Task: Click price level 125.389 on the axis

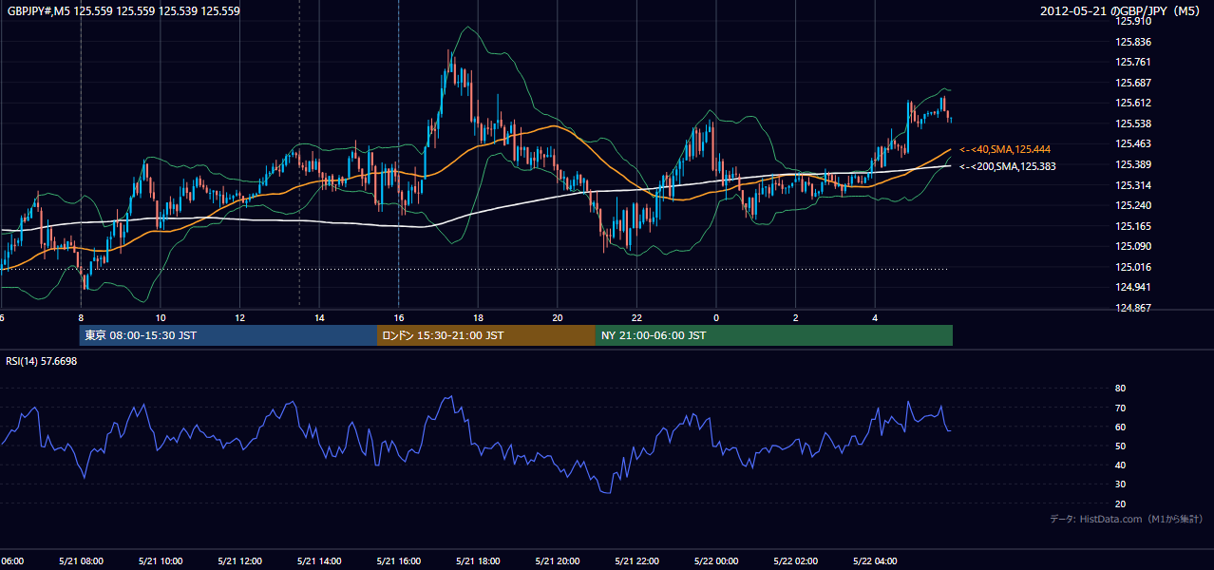Action: [x=1133, y=164]
